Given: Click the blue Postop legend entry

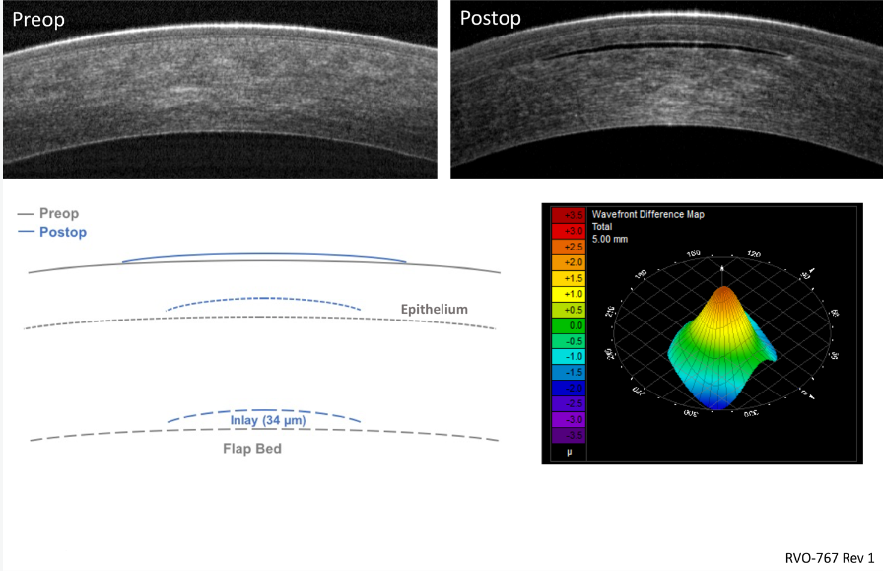Looking at the screenshot, I should click(62, 232).
